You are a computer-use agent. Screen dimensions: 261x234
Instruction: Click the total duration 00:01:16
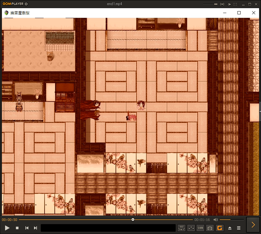tap(202, 220)
